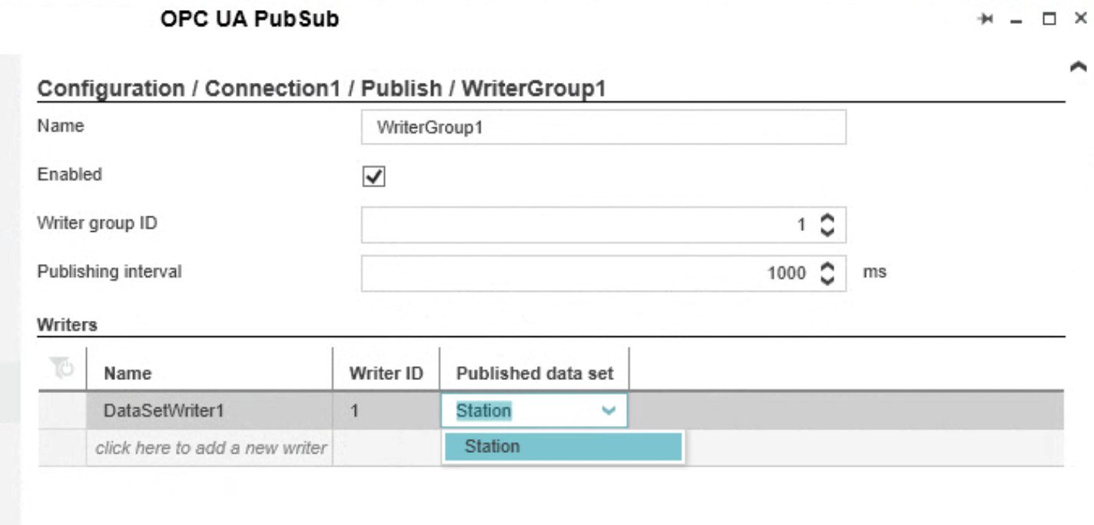
Task: Increase the Writer group ID value
Action: coord(827,220)
